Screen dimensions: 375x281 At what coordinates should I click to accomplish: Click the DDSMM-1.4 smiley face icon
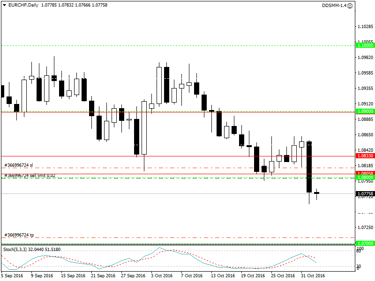click(350, 6)
